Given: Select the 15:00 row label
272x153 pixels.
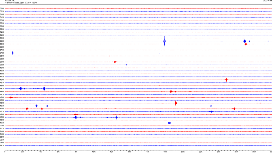Looking at the screenshot, I should [x=2, y=97].
